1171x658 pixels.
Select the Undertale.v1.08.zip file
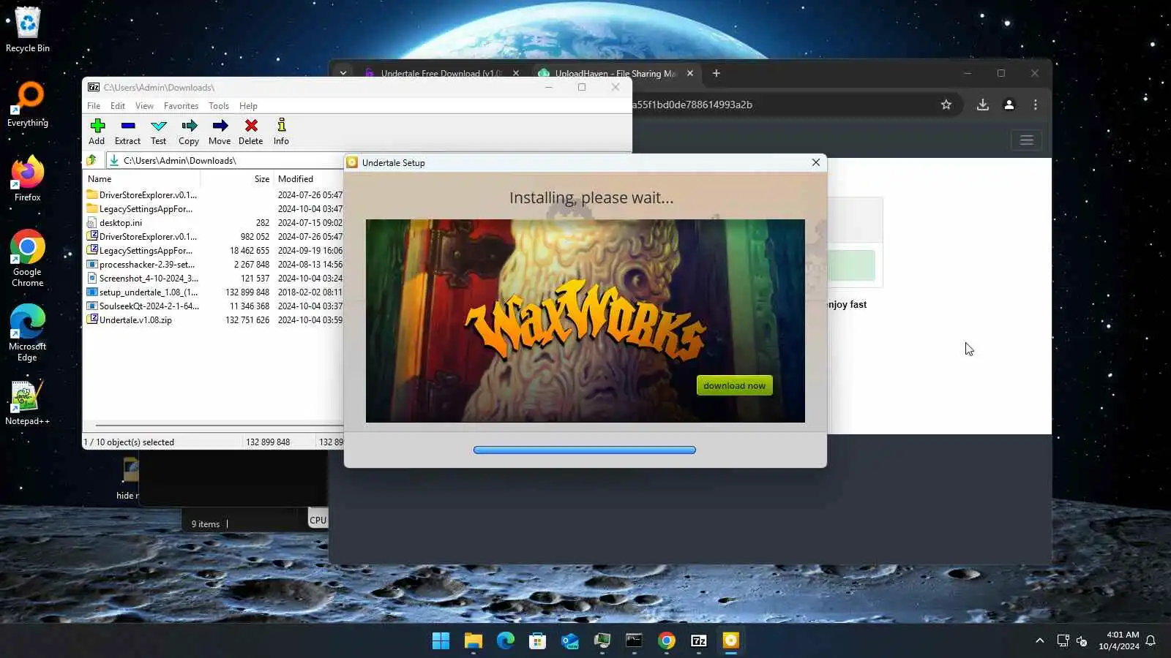[214, 320]
